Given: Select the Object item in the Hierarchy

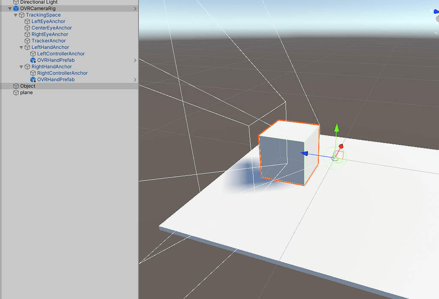Looking at the screenshot, I should click(27, 86).
